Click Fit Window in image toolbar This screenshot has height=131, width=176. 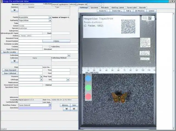tap(140, 11)
